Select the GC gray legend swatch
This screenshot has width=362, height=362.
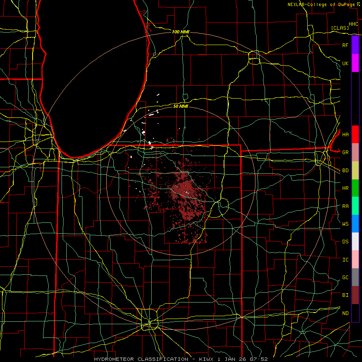click(x=355, y=277)
